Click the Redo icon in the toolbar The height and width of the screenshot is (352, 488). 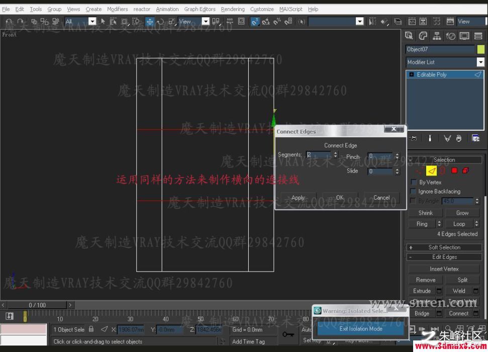click(x=21, y=22)
